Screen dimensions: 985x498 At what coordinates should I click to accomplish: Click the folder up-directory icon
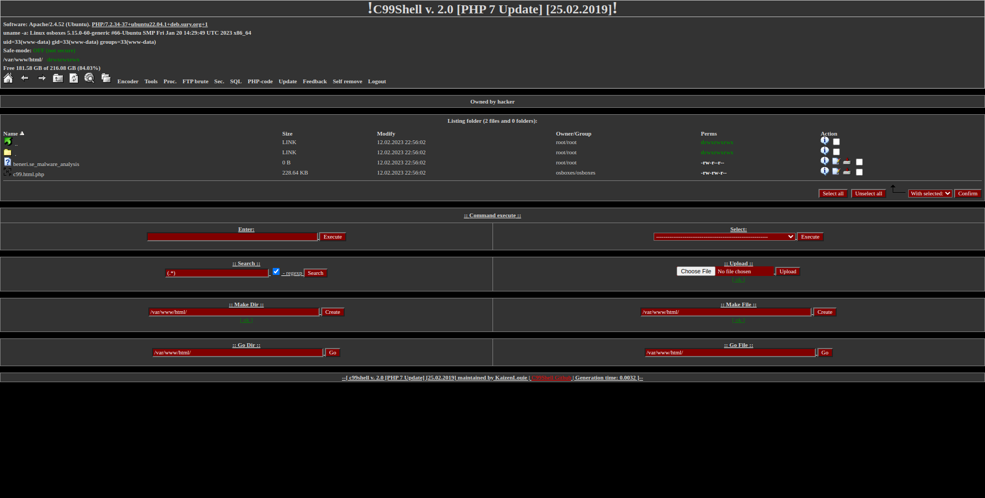(x=58, y=78)
